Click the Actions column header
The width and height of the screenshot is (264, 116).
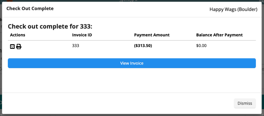tap(18, 35)
